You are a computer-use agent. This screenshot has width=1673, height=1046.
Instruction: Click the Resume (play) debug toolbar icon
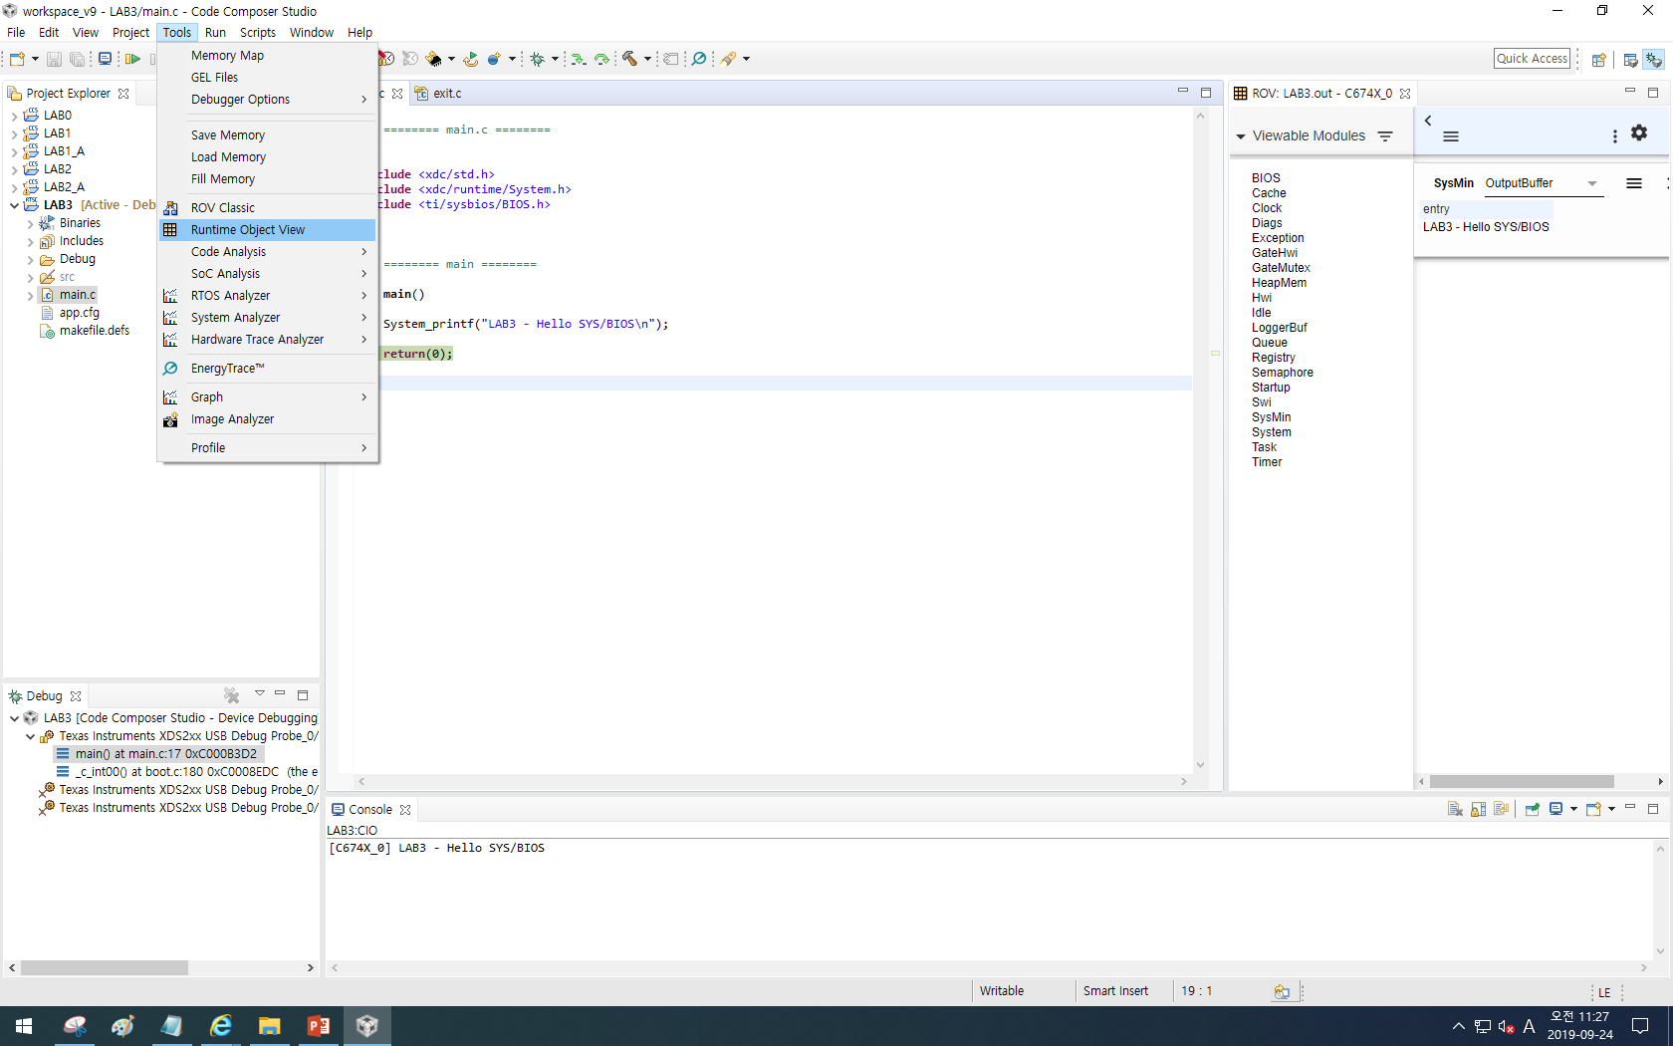tap(132, 59)
